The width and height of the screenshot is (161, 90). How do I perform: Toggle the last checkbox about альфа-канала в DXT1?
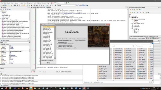(57, 48)
